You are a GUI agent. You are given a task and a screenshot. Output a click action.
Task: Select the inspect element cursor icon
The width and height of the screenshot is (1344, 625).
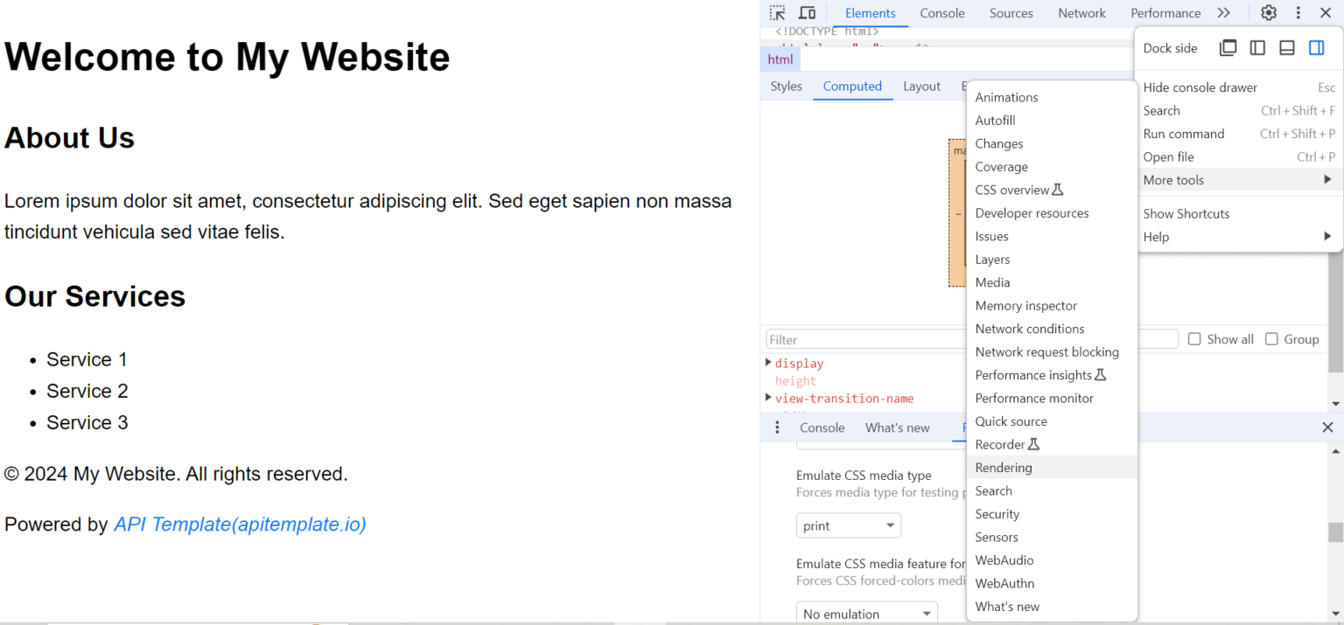[777, 12]
